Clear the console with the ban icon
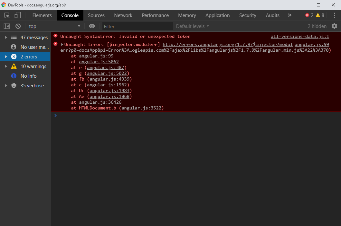 (18, 26)
